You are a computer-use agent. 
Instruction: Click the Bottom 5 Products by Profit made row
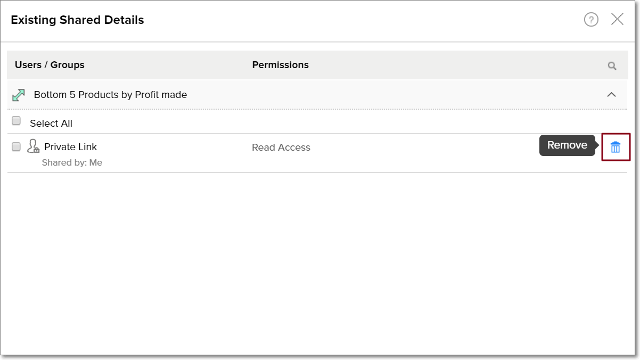[110, 95]
